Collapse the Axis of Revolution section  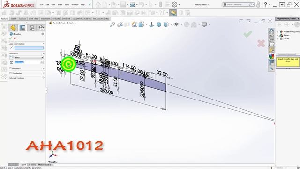(x=44, y=44)
